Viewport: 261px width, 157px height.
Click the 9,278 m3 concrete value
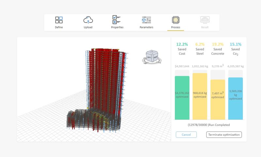tap(218, 66)
